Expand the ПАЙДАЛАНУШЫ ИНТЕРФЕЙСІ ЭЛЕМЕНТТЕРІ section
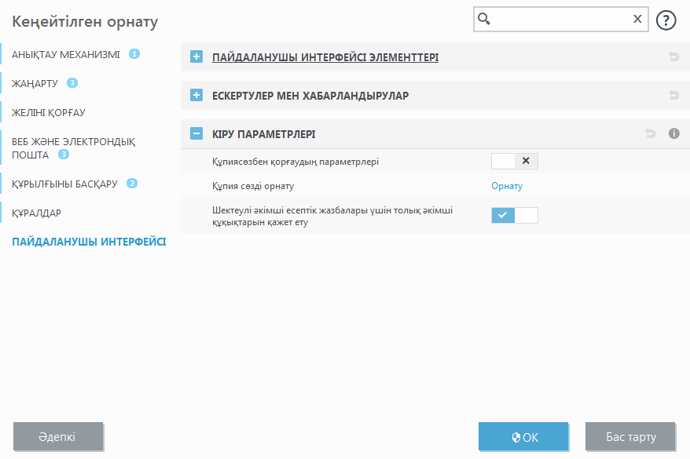Image resolution: width=690 pixels, height=459 pixels. pos(196,56)
